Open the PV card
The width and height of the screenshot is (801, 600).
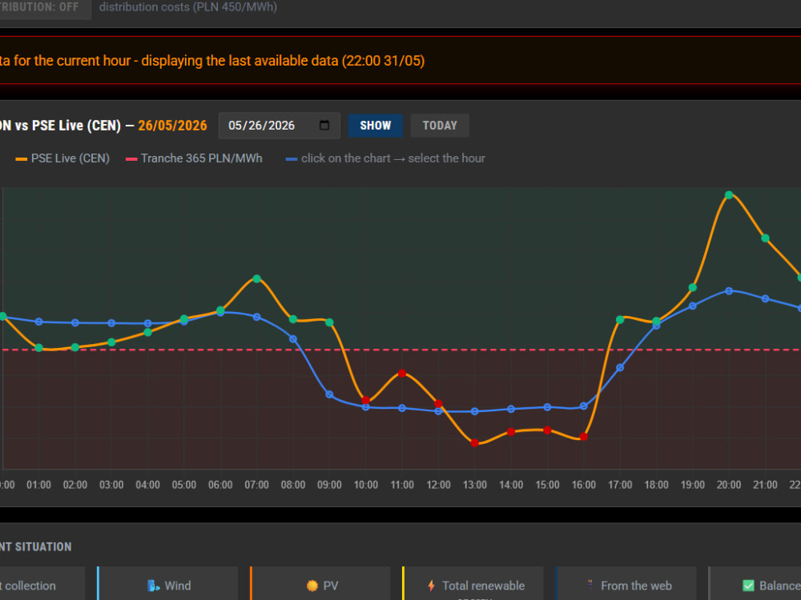(x=320, y=583)
